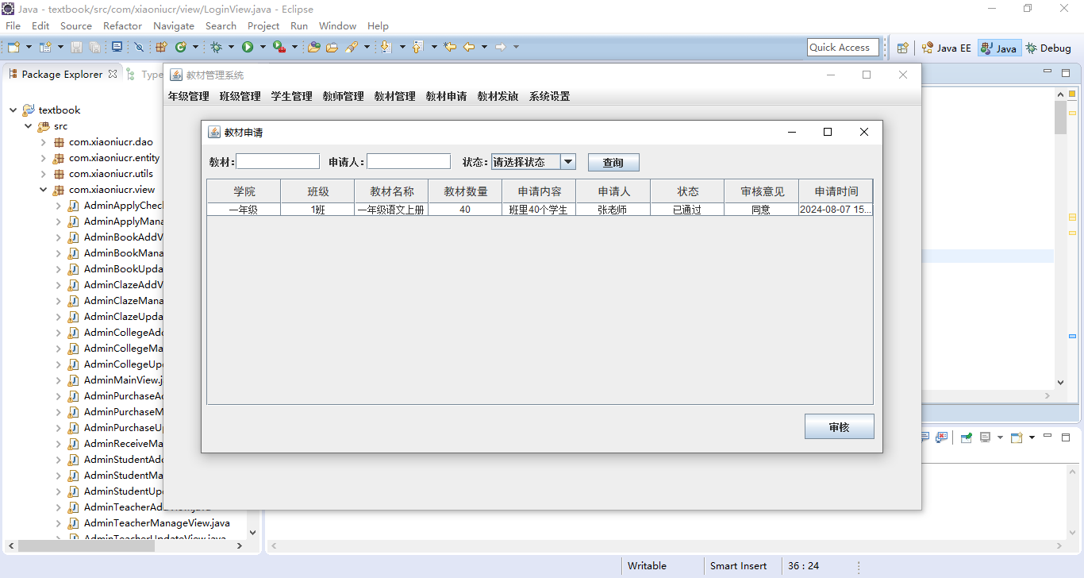Click the New Java Package icon
Image resolution: width=1084 pixels, height=578 pixels.
click(x=161, y=48)
